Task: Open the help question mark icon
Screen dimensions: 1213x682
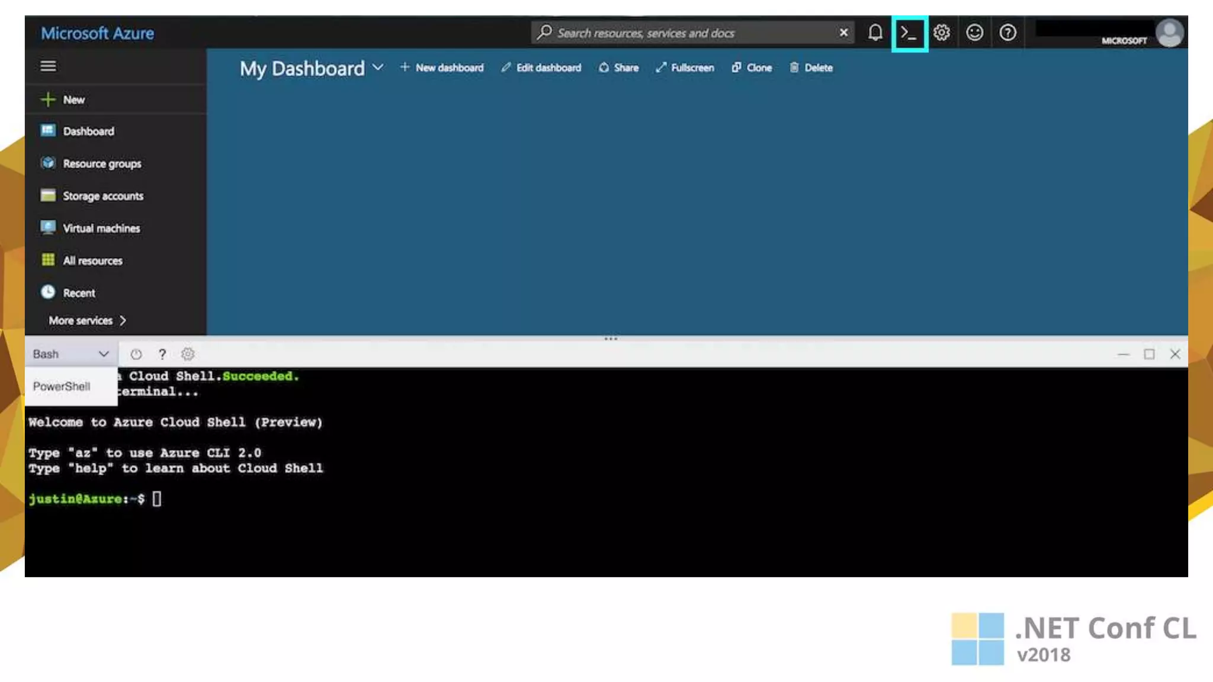Action: (1007, 33)
